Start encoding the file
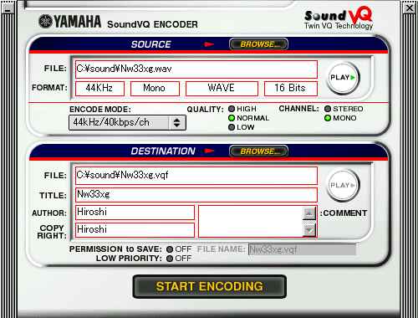The width and height of the screenshot is (418, 318). click(210, 286)
